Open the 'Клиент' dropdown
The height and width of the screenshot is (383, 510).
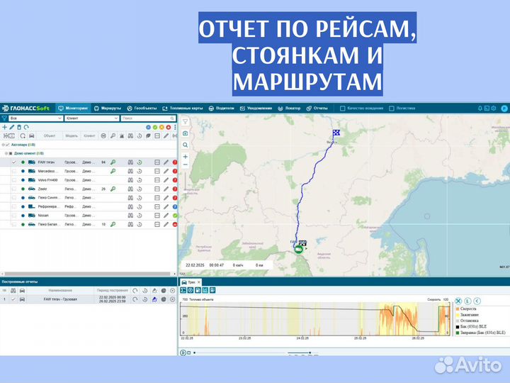(91, 118)
